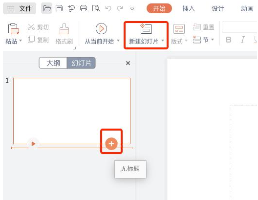Screen dimensions: 258x200
Task: Expand the 粘贴 dropdown arrow
Action: pos(21,40)
